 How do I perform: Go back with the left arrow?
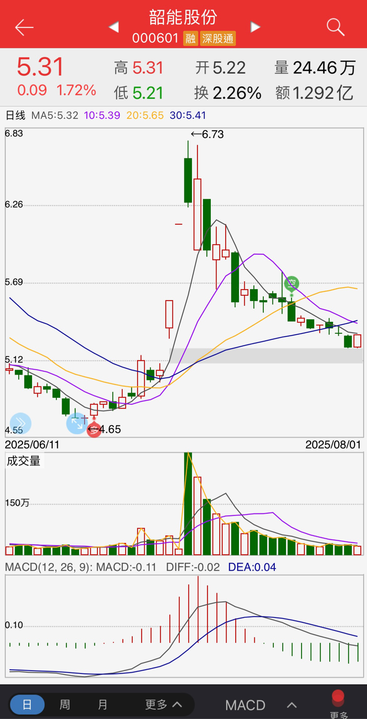[x=24, y=28]
